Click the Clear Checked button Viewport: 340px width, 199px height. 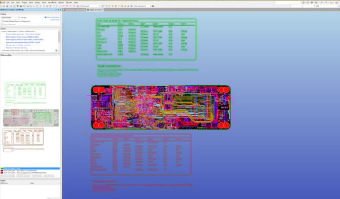point(49,176)
